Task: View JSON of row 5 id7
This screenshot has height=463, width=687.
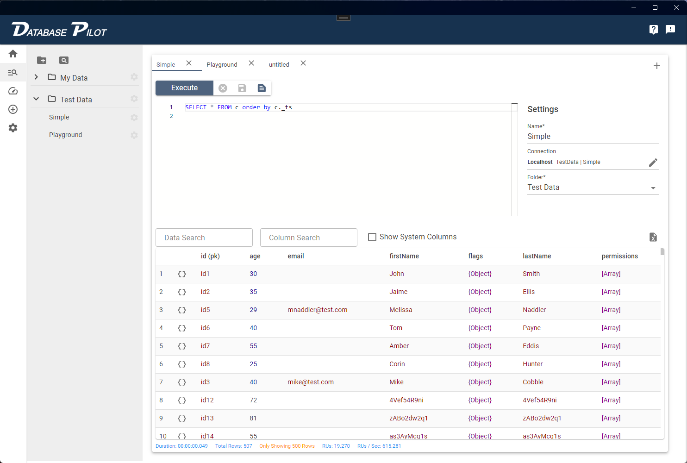Action: pos(182,346)
